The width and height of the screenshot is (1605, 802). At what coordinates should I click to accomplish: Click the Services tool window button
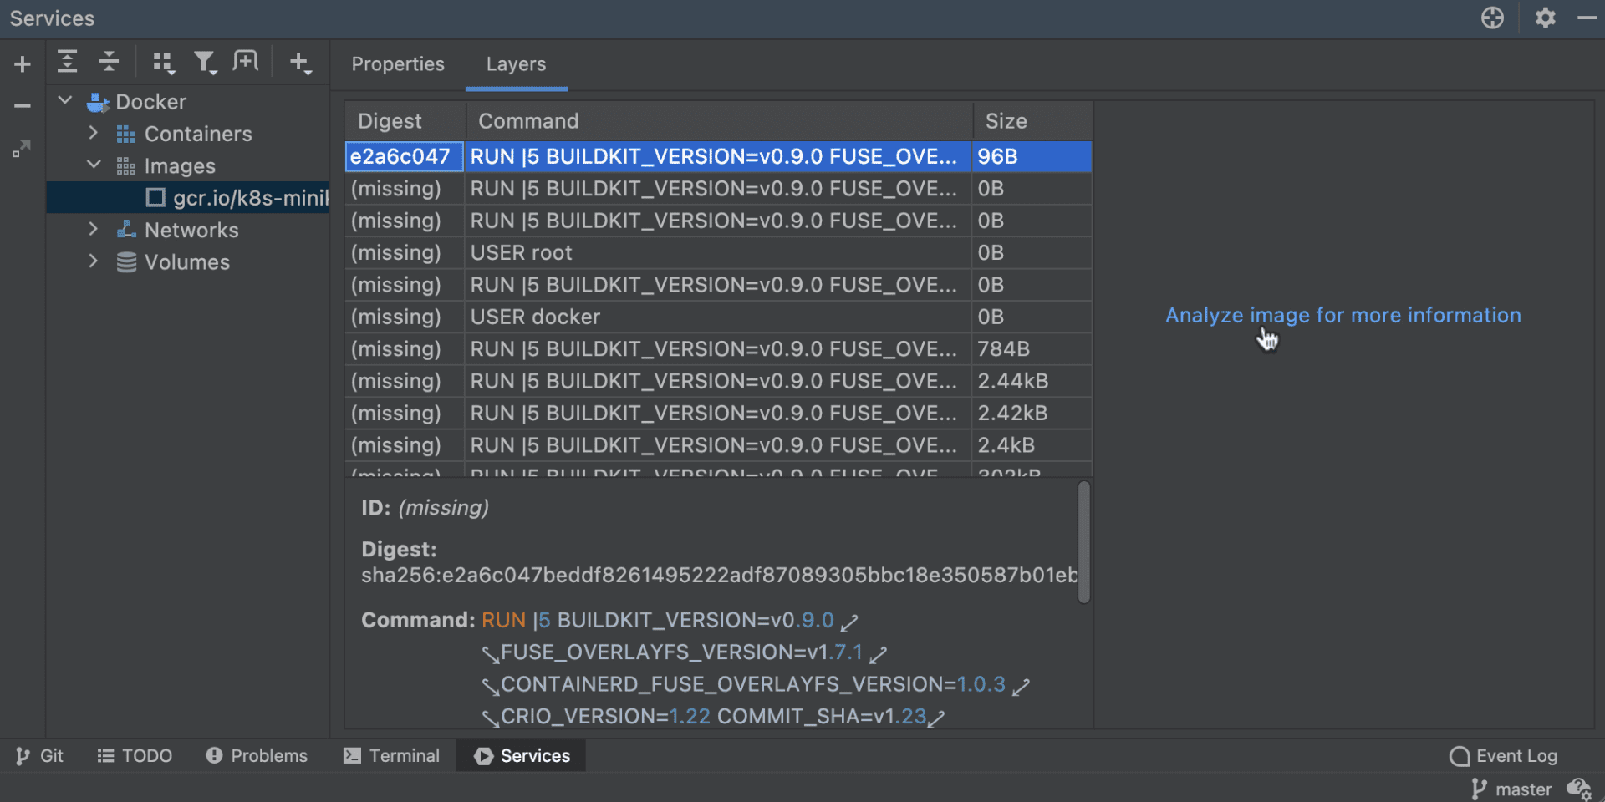pyautogui.click(x=522, y=756)
